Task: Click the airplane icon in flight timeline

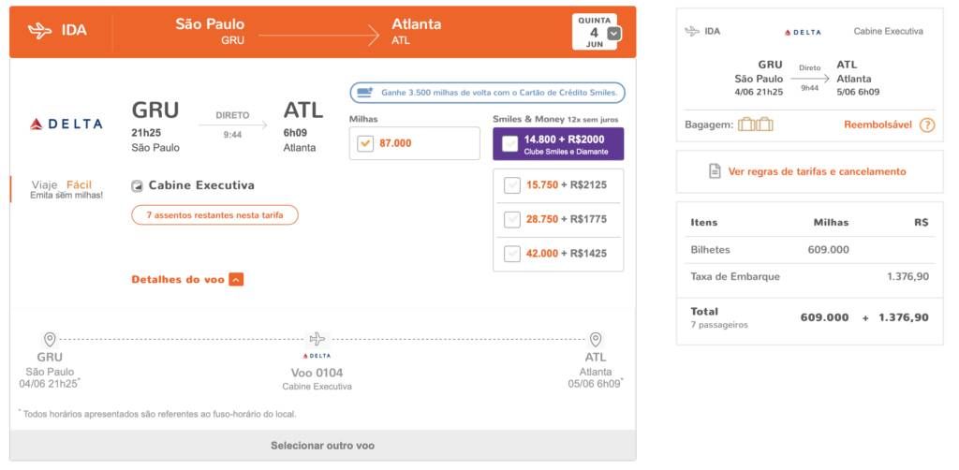Action: [317, 339]
